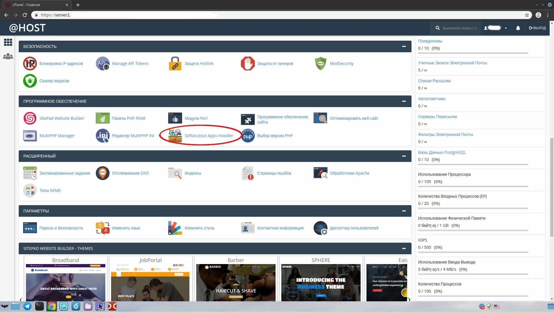Click the SitePad Website Builder icon

tap(30, 118)
